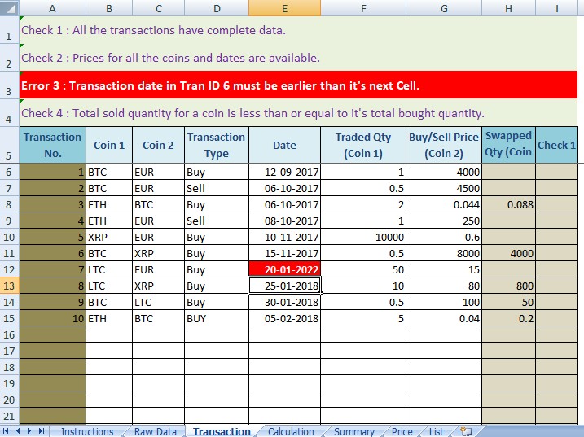The image size is (584, 437).
Task: Click the Check 4 sold quantity message
Action: tap(298, 113)
